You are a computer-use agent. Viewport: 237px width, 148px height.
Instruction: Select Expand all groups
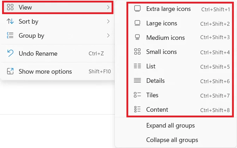[x=171, y=125]
